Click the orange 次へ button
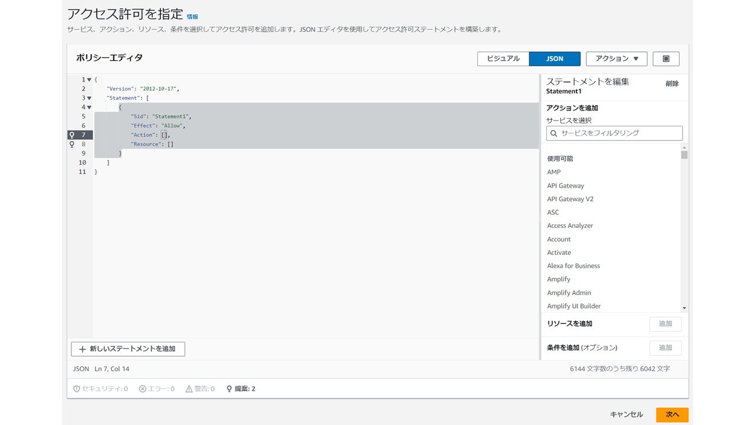Screen dimensions: 755x425 click(x=672, y=415)
